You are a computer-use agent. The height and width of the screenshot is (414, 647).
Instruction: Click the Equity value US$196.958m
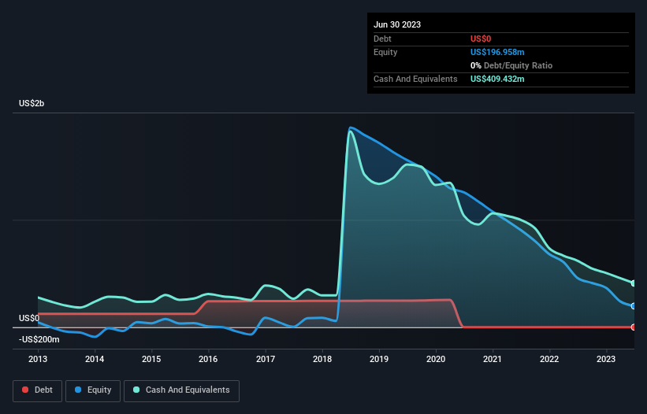pos(497,52)
